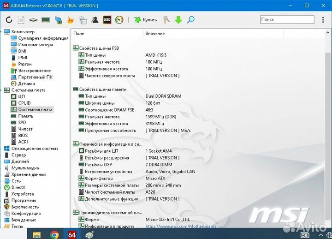The width and height of the screenshot is (332, 239).
Task: Click the green download arrow icon
Action: [x=178, y=20]
